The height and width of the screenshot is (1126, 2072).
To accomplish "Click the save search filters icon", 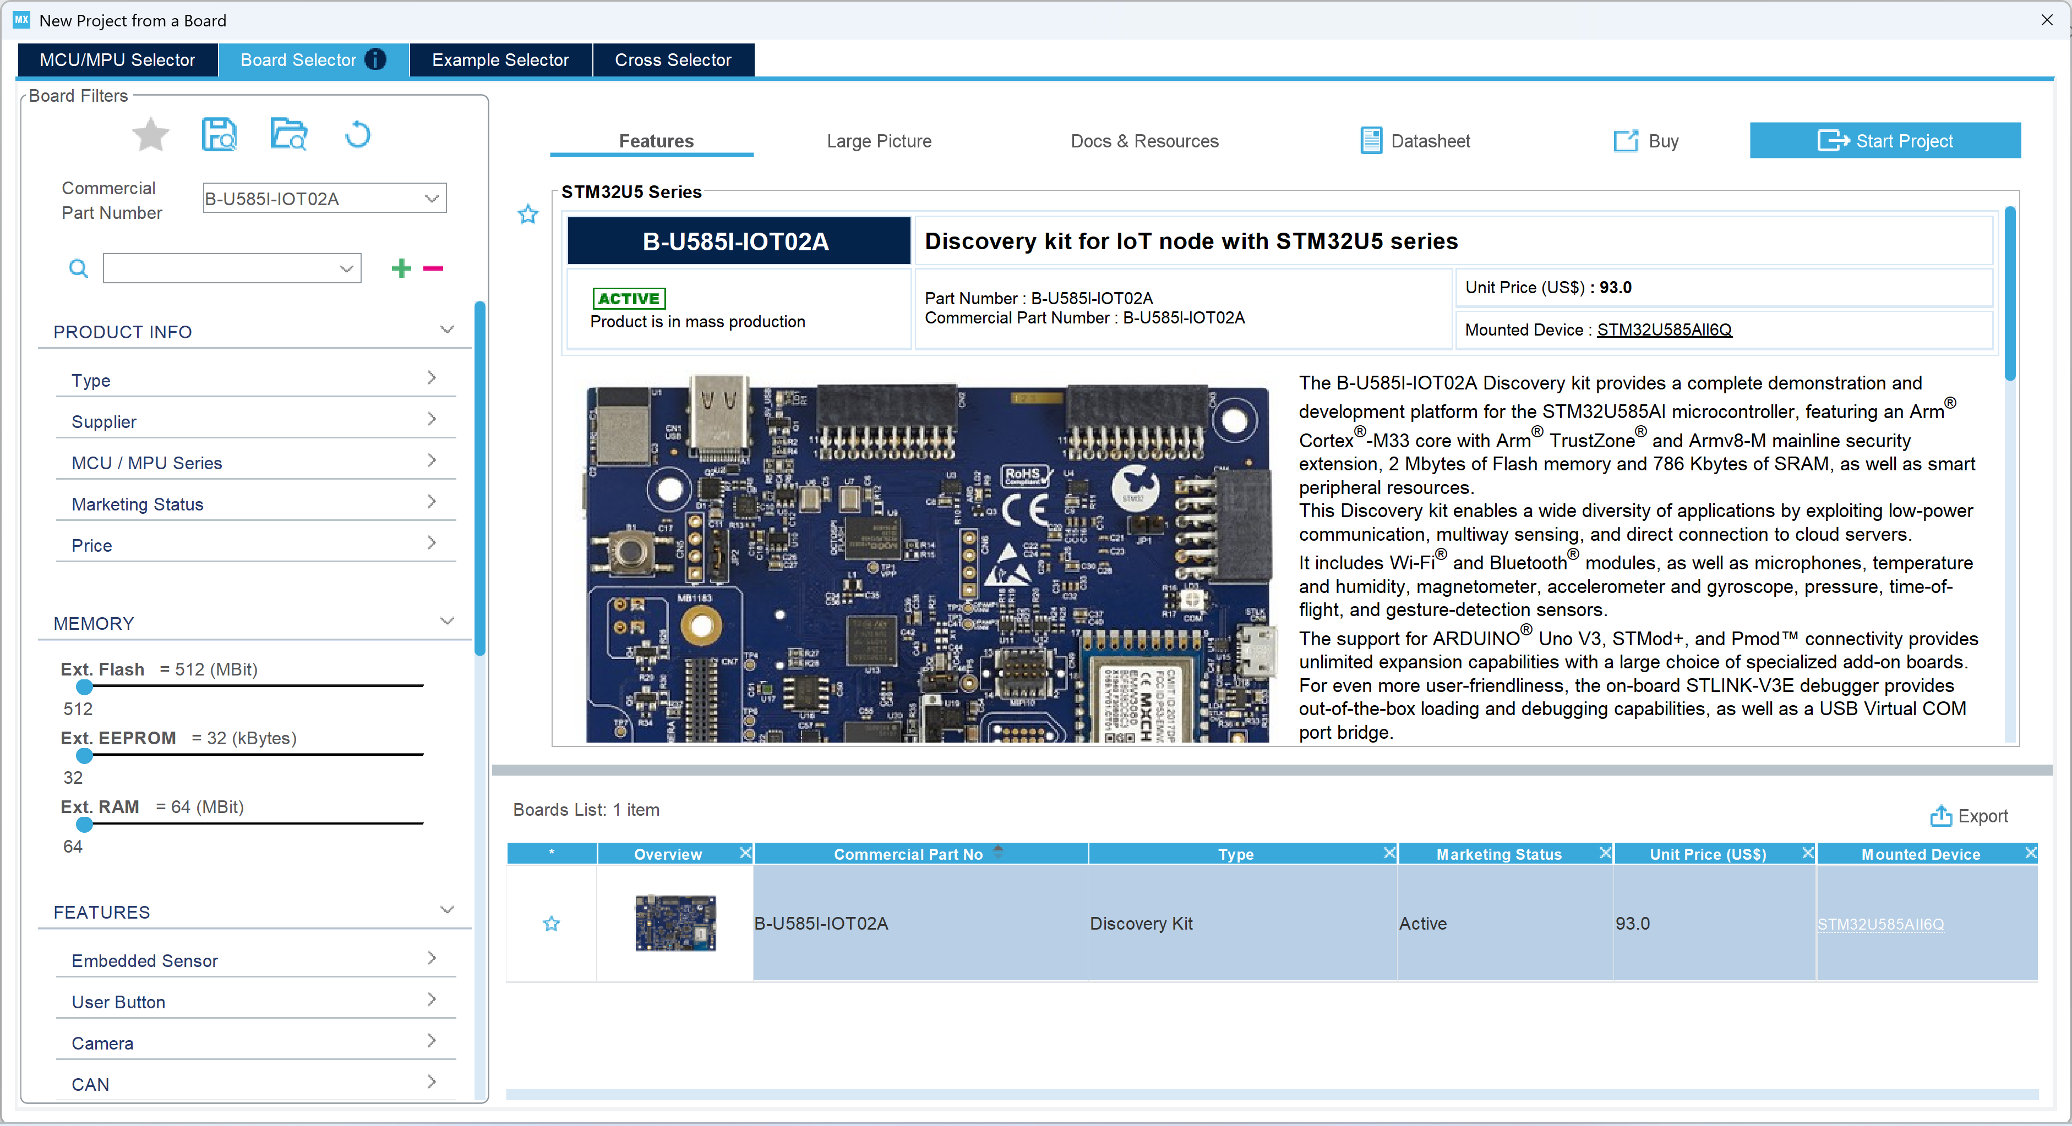I will pyautogui.click(x=219, y=134).
